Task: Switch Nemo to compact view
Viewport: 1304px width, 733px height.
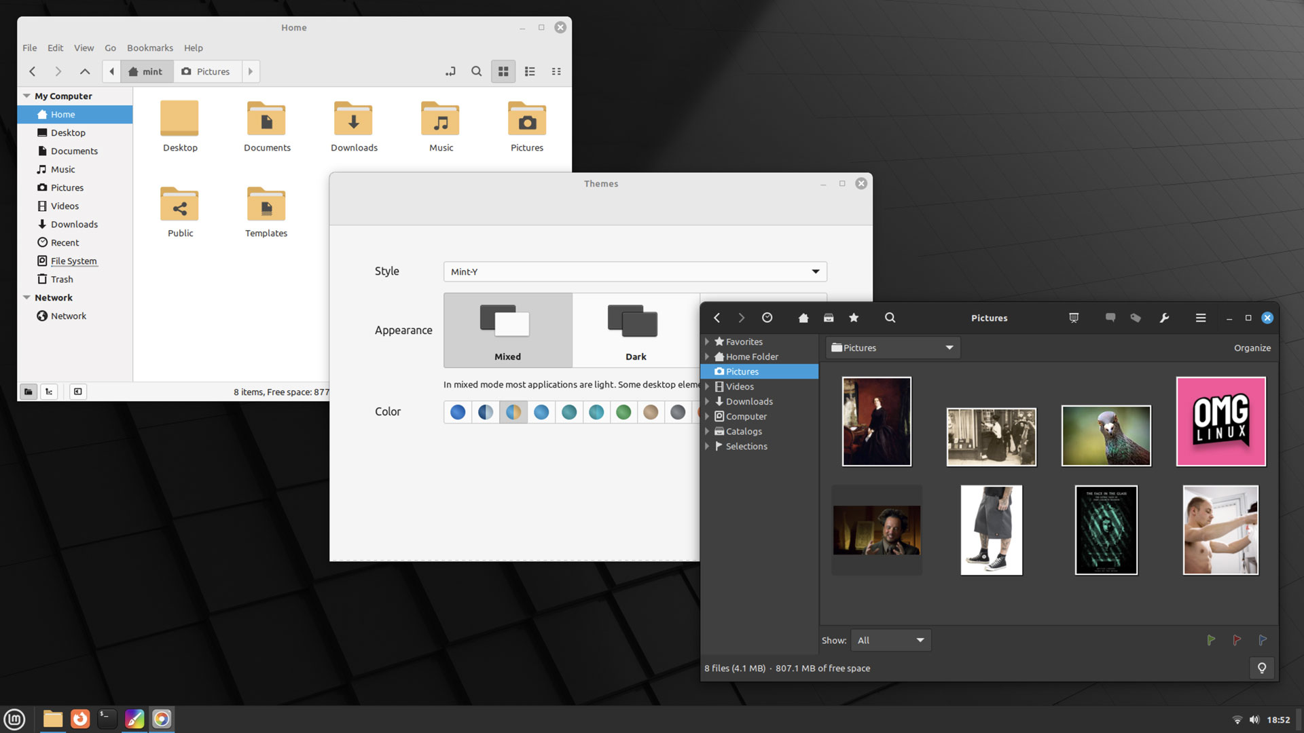Action: click(556, 71)
